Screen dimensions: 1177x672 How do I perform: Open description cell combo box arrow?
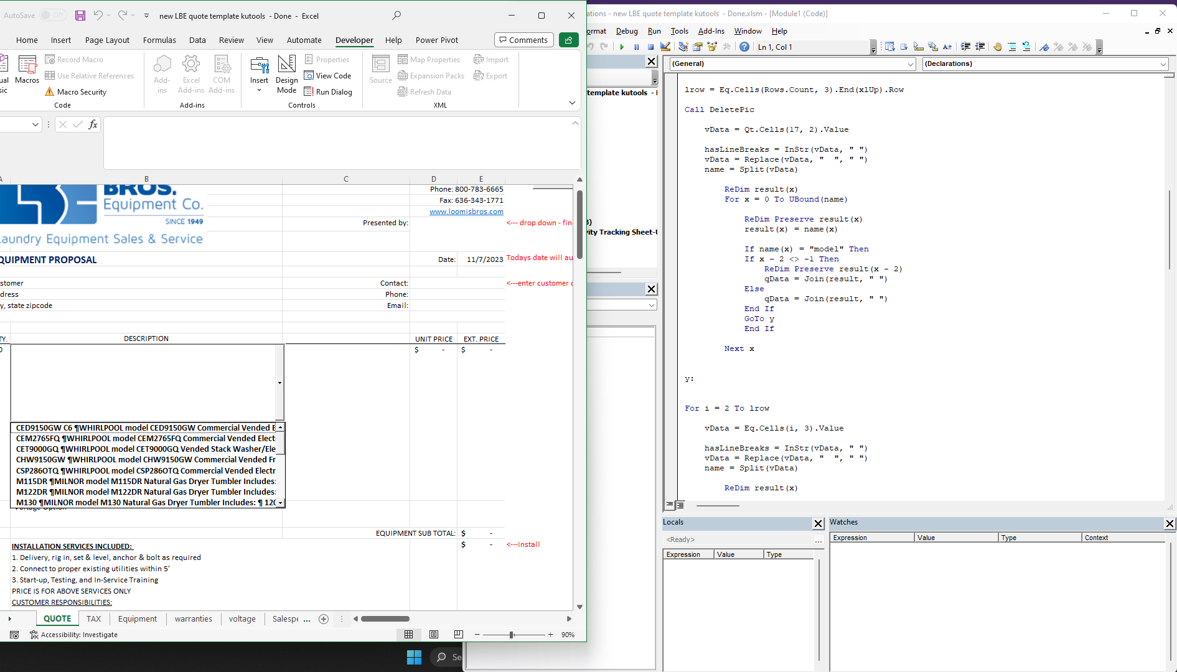point(279,383)
